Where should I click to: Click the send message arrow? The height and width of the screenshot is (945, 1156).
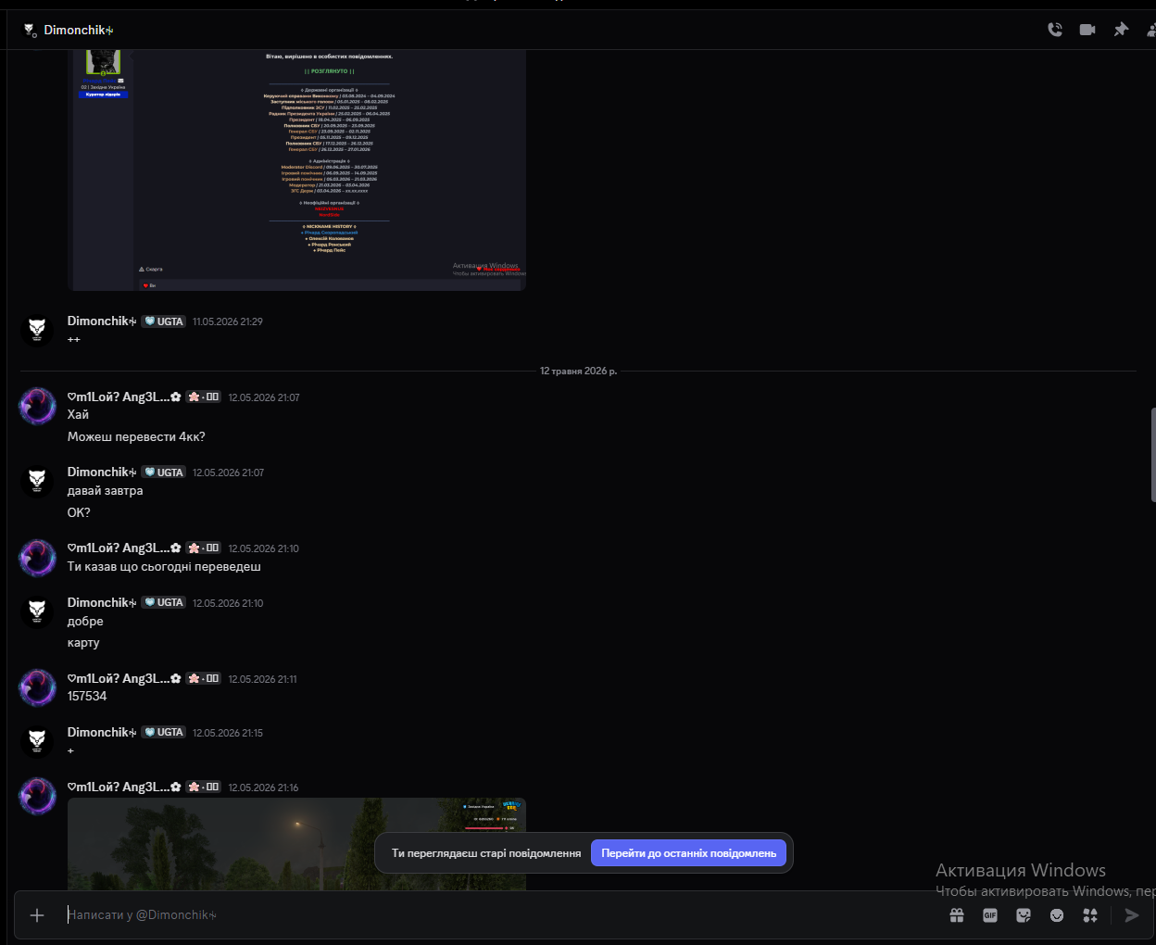[1131, 915]
